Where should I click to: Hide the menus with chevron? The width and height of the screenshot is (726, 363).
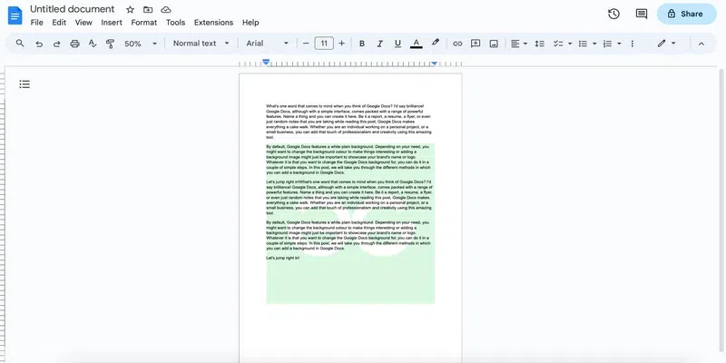[x=701, y=44]
